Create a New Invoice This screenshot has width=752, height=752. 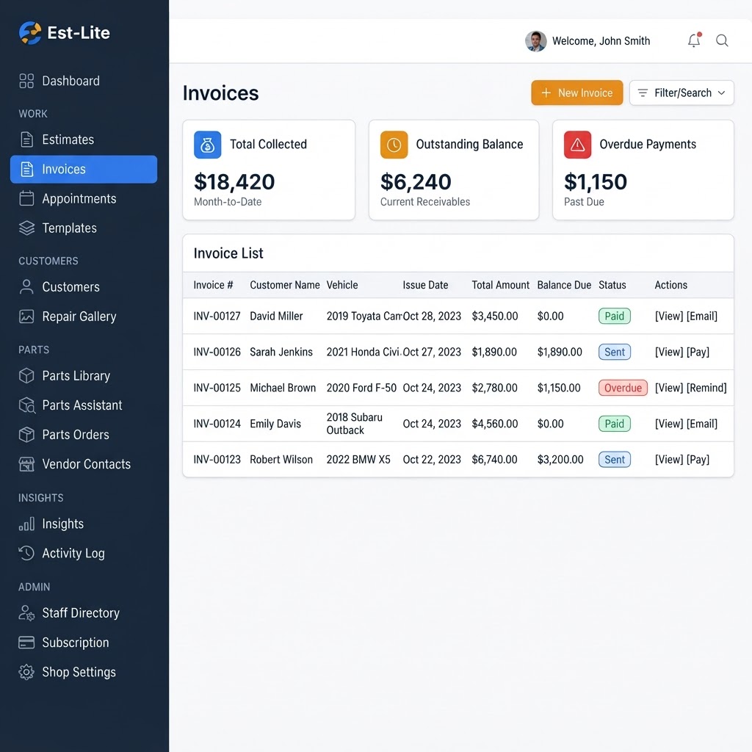[577, 93]
